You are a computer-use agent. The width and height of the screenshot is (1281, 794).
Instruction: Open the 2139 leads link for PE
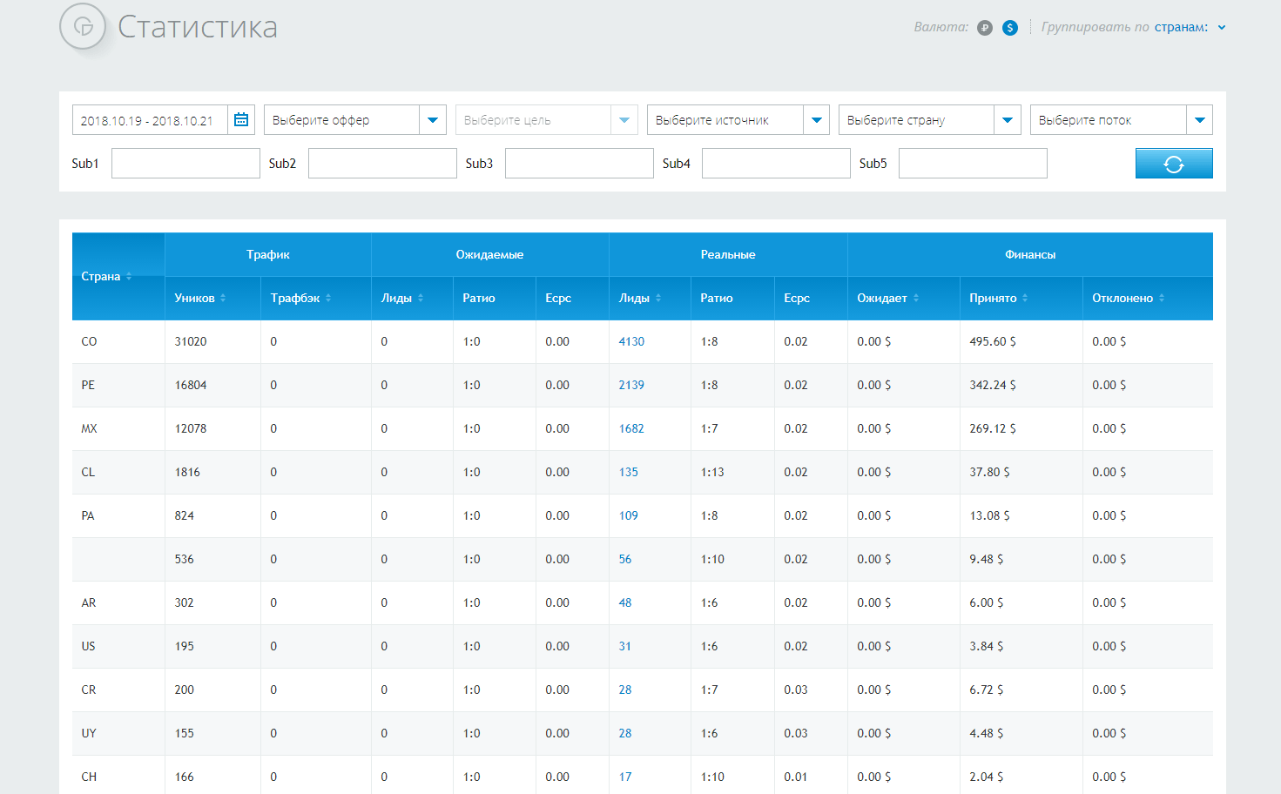pyautogui.click(x=631, y=385)
